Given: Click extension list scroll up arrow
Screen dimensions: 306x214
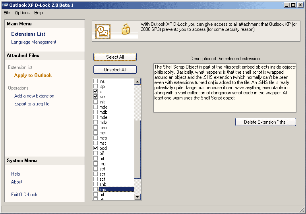Looking at the screenshot, I should coord(138,82).
